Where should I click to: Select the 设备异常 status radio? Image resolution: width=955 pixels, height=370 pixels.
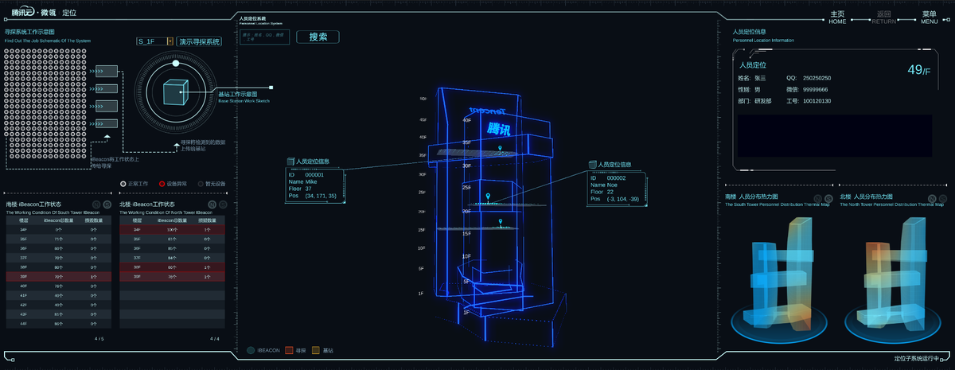162,184
